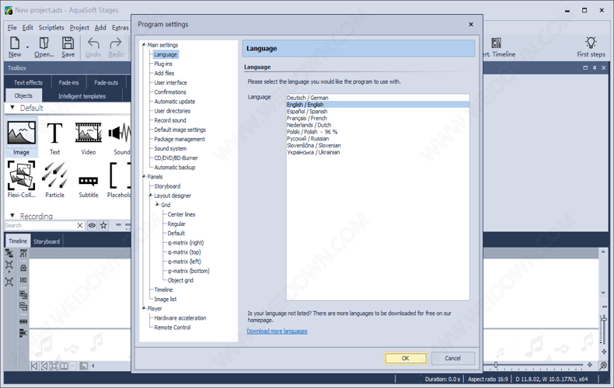Open Plug-ins settings page
The height and width of the screenshot is (388, 614).
click(x=163, y=64)
